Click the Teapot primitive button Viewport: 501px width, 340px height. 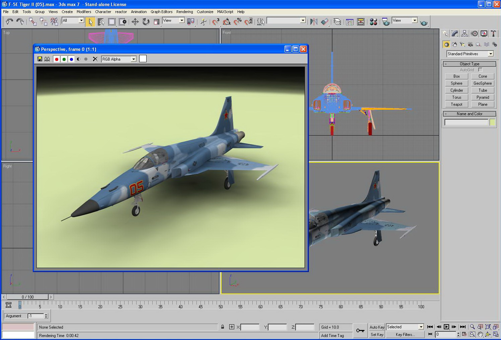(456, 104)
